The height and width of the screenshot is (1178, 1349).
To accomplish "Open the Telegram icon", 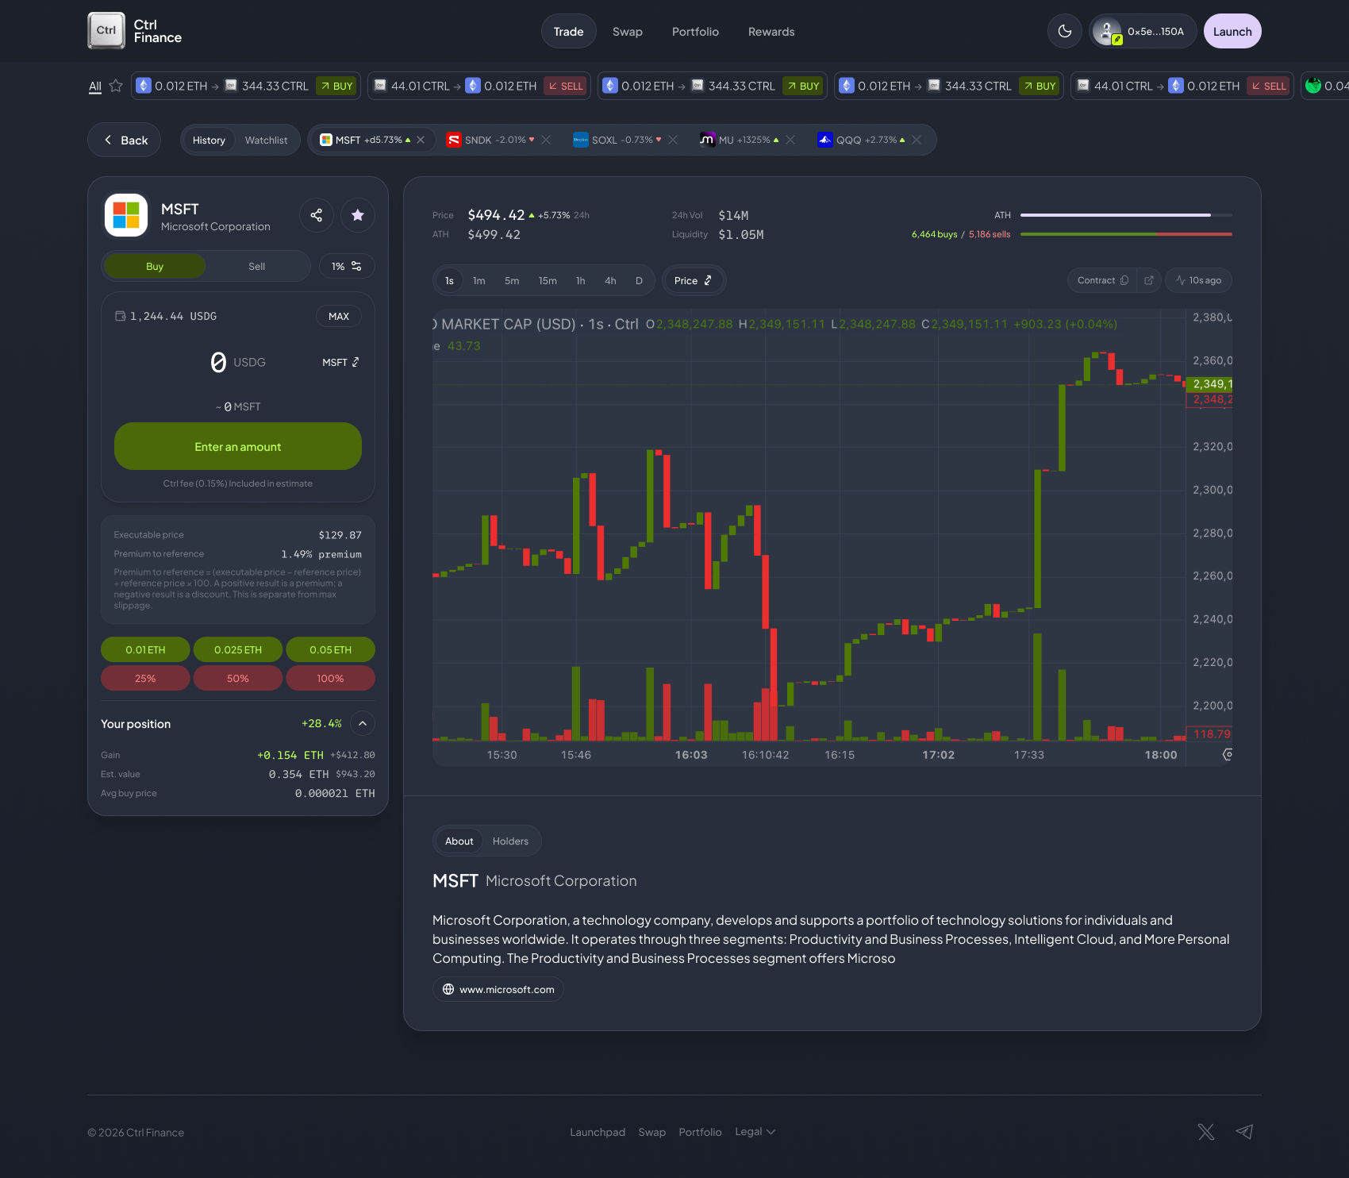I will pyautogui.click(x=1244, y=1132).
